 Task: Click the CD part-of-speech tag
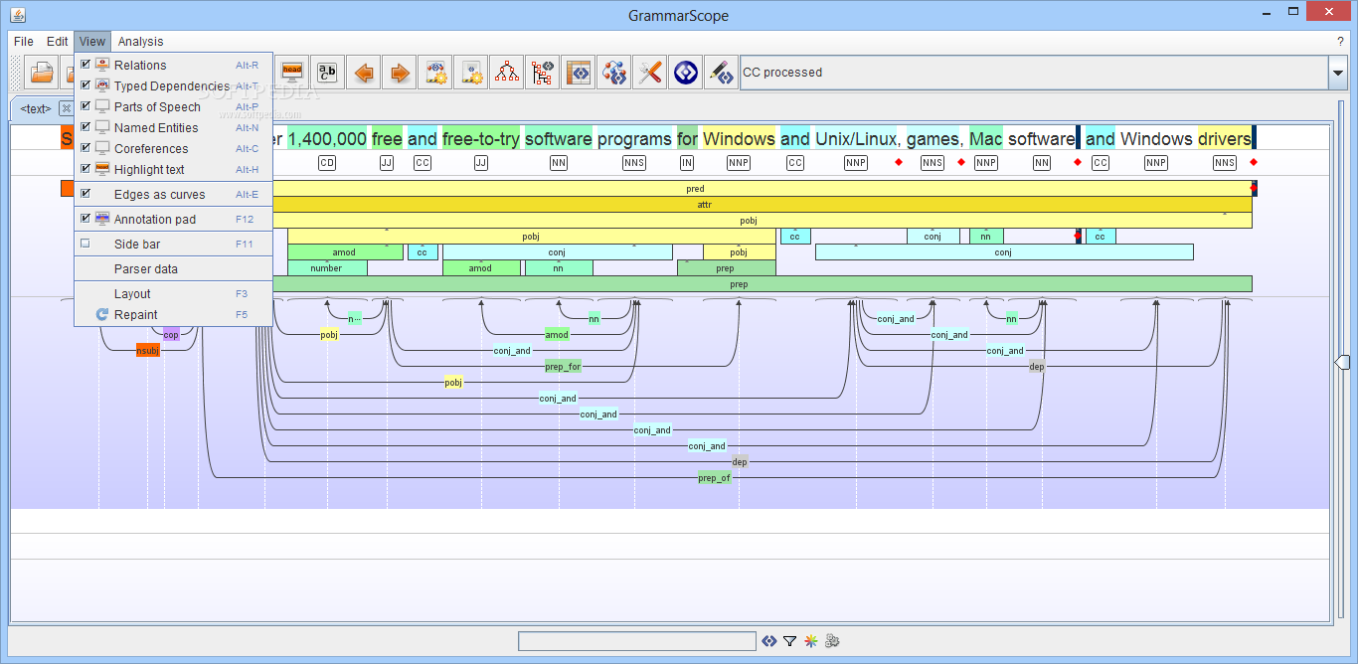(x=327, y=162)
